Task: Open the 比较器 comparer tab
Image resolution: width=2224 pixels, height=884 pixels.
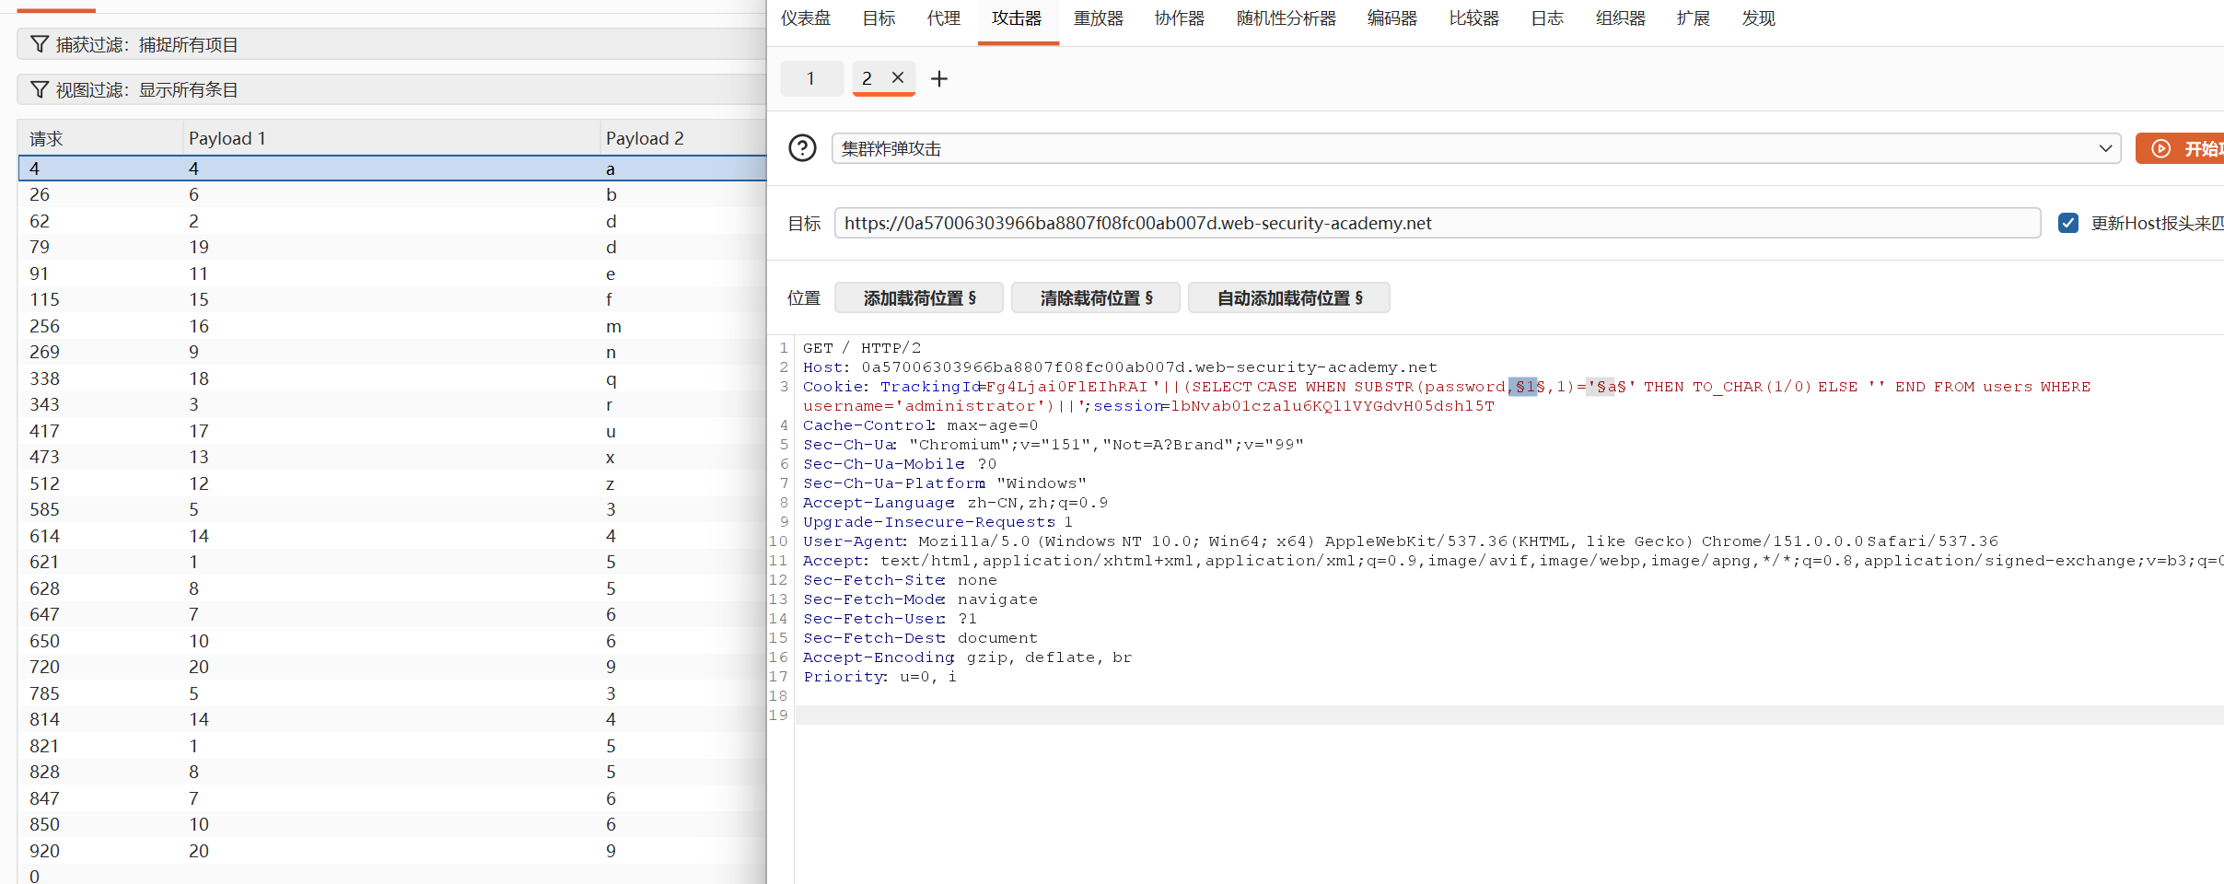Action: pyautogui.click(x=1474, y=18)
